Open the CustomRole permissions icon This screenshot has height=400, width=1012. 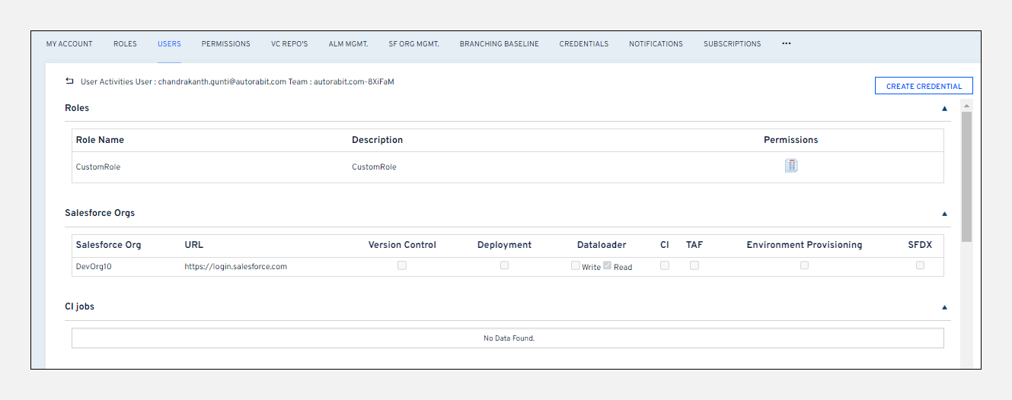coord(791,166)
